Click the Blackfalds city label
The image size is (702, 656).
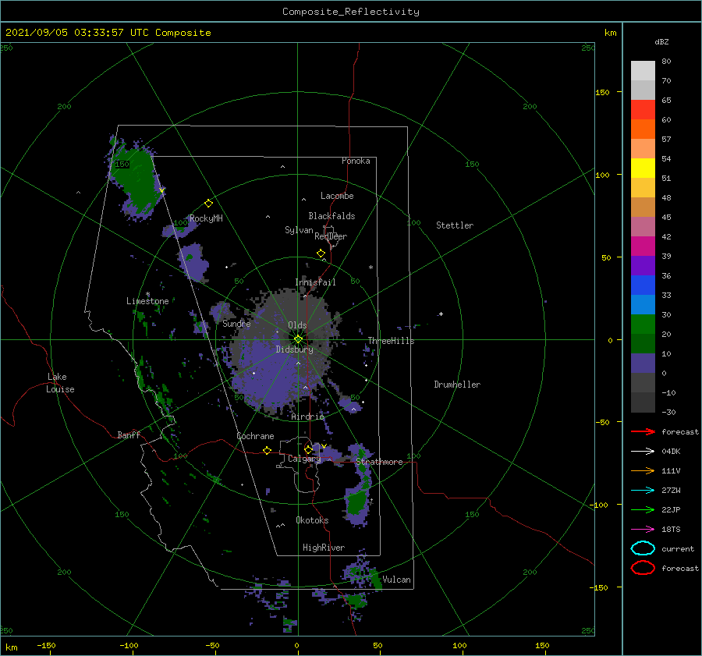[x=331, y=216]
